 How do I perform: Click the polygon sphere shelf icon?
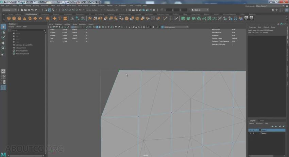point(10,18)
